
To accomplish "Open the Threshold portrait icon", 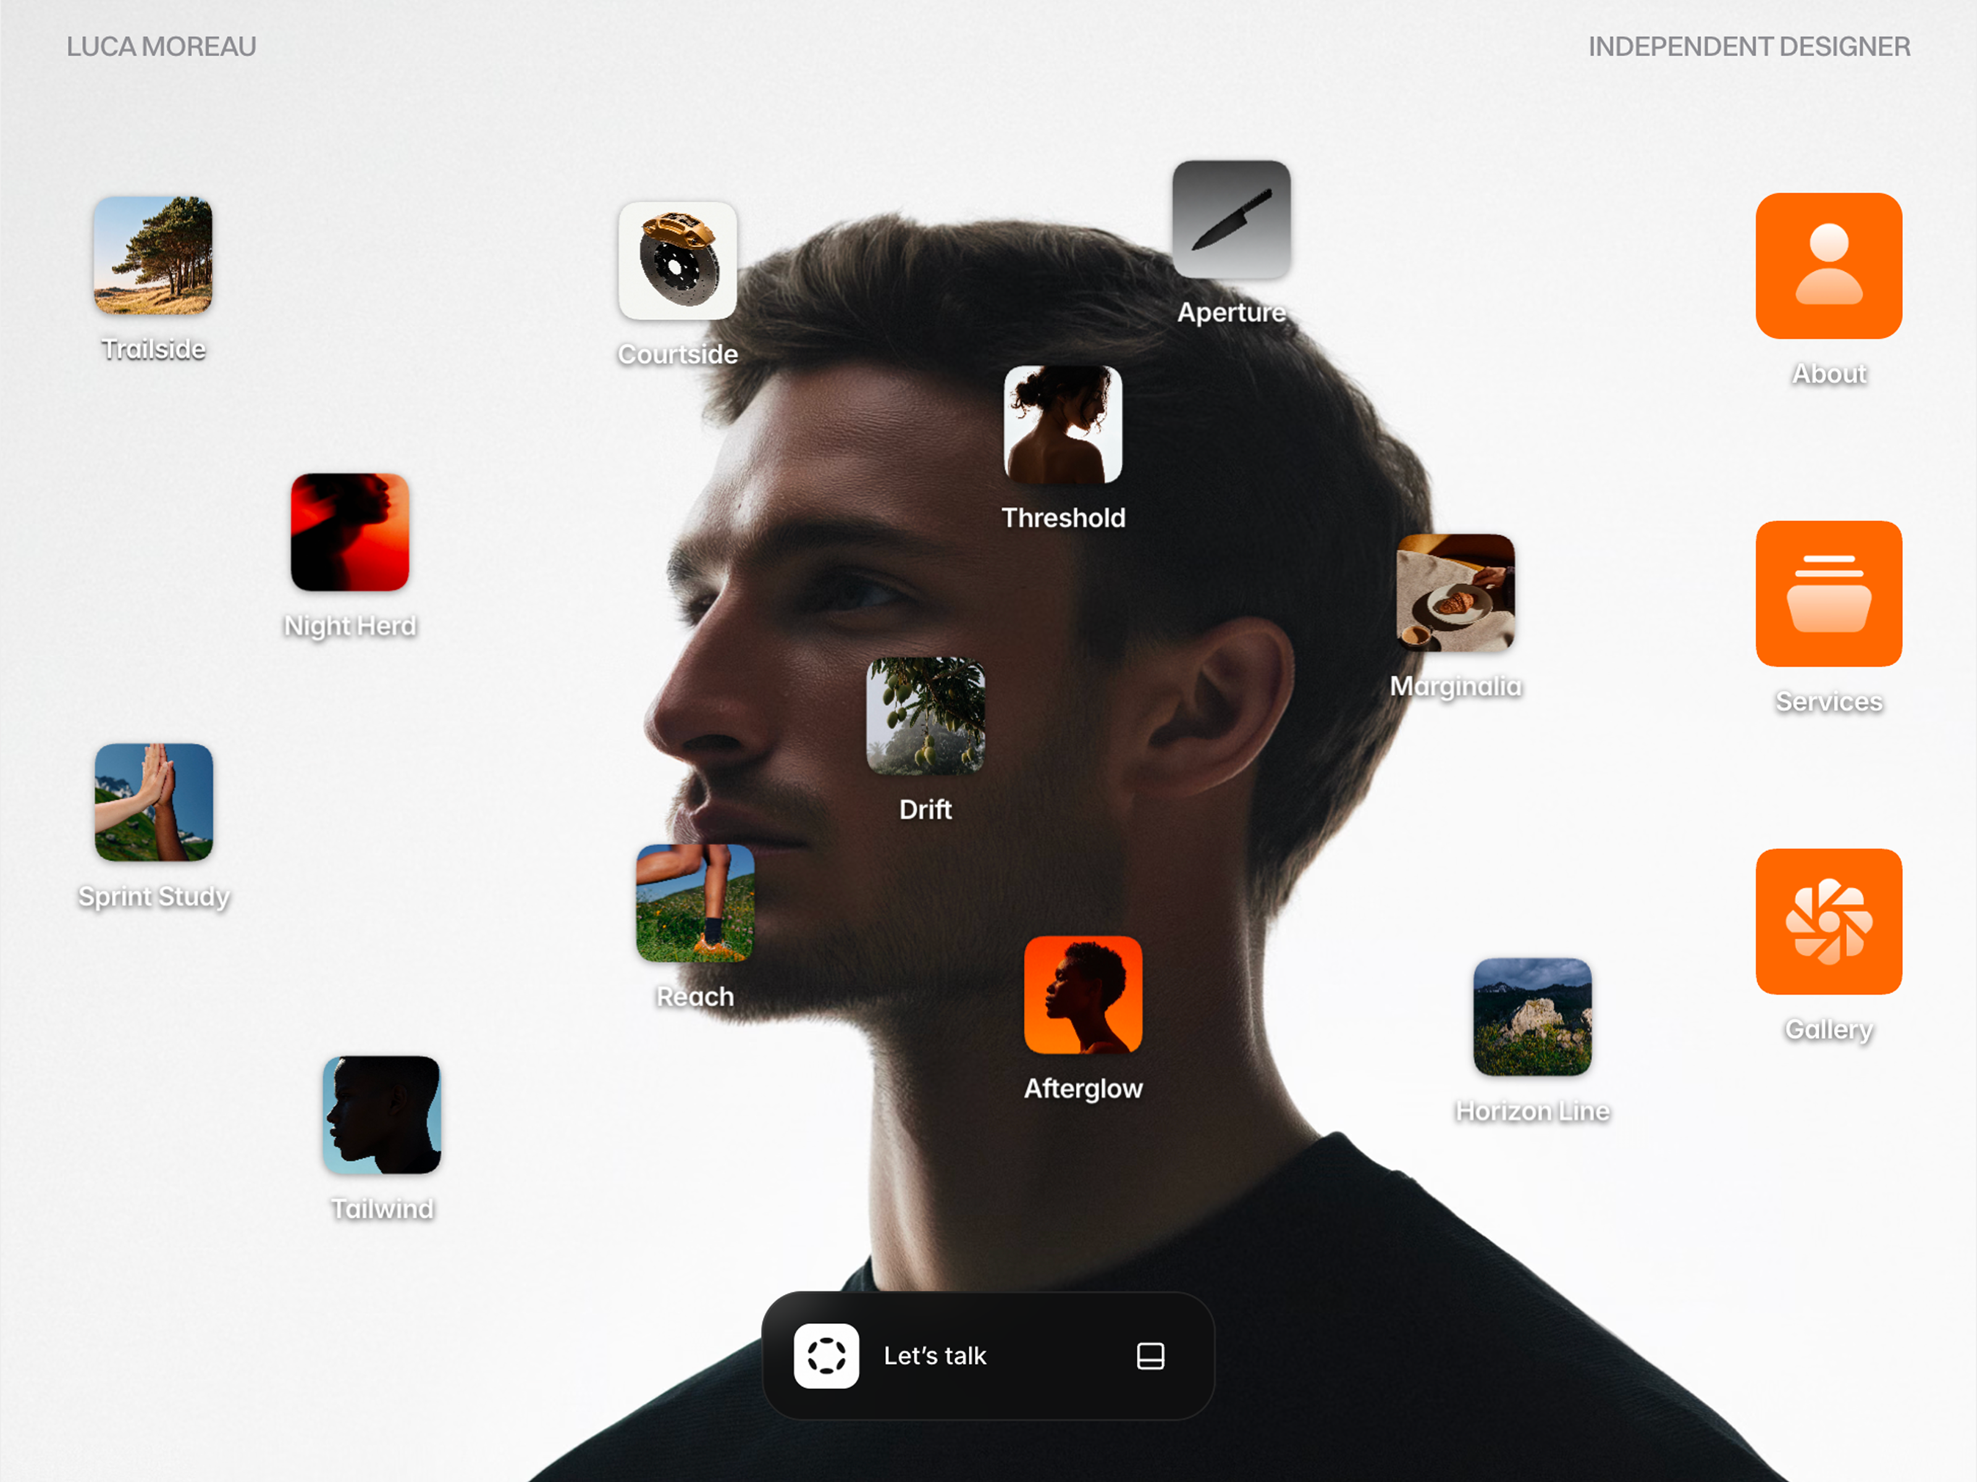I will tap(1063, 424).
